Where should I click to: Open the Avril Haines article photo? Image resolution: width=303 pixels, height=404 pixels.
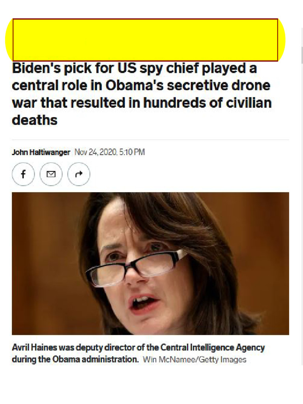[150, 264]
